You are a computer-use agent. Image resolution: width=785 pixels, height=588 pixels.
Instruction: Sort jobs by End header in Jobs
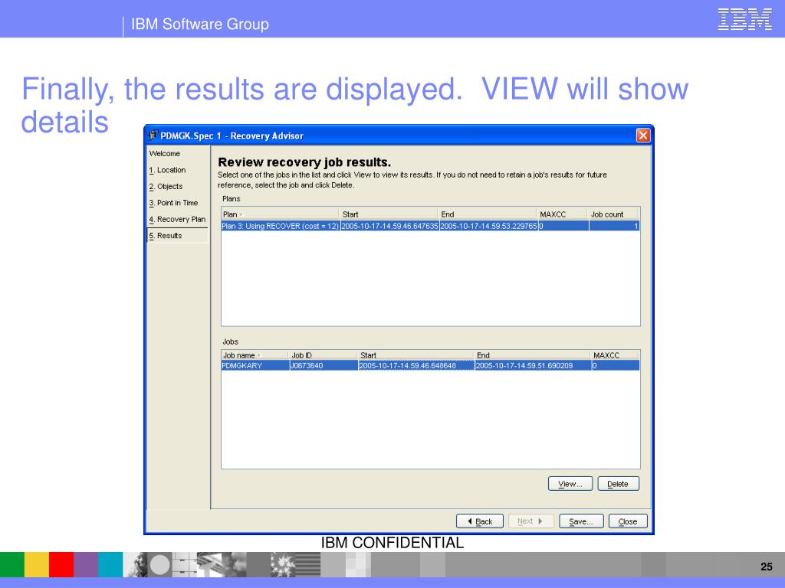[532, 355]
